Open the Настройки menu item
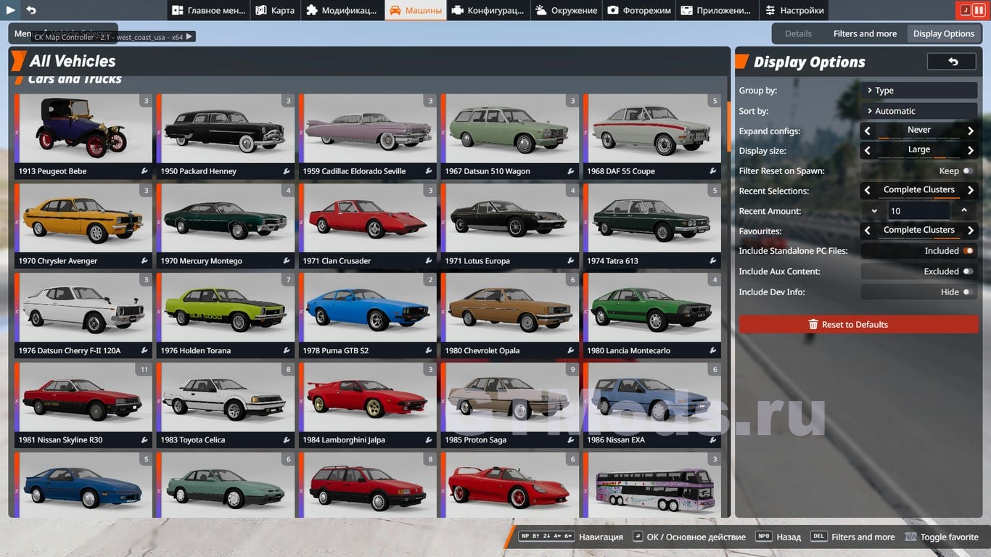991x557 pixels. pyautogui.click(x=794, y=10)
